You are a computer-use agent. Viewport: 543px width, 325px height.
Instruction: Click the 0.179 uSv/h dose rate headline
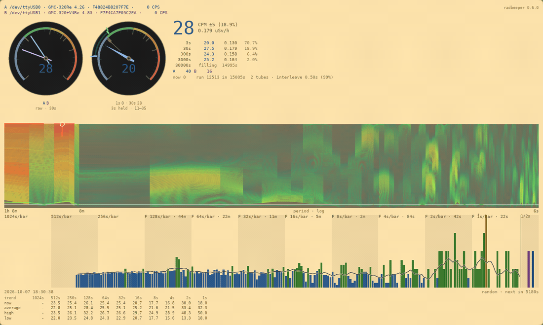[x=214, y=31]
